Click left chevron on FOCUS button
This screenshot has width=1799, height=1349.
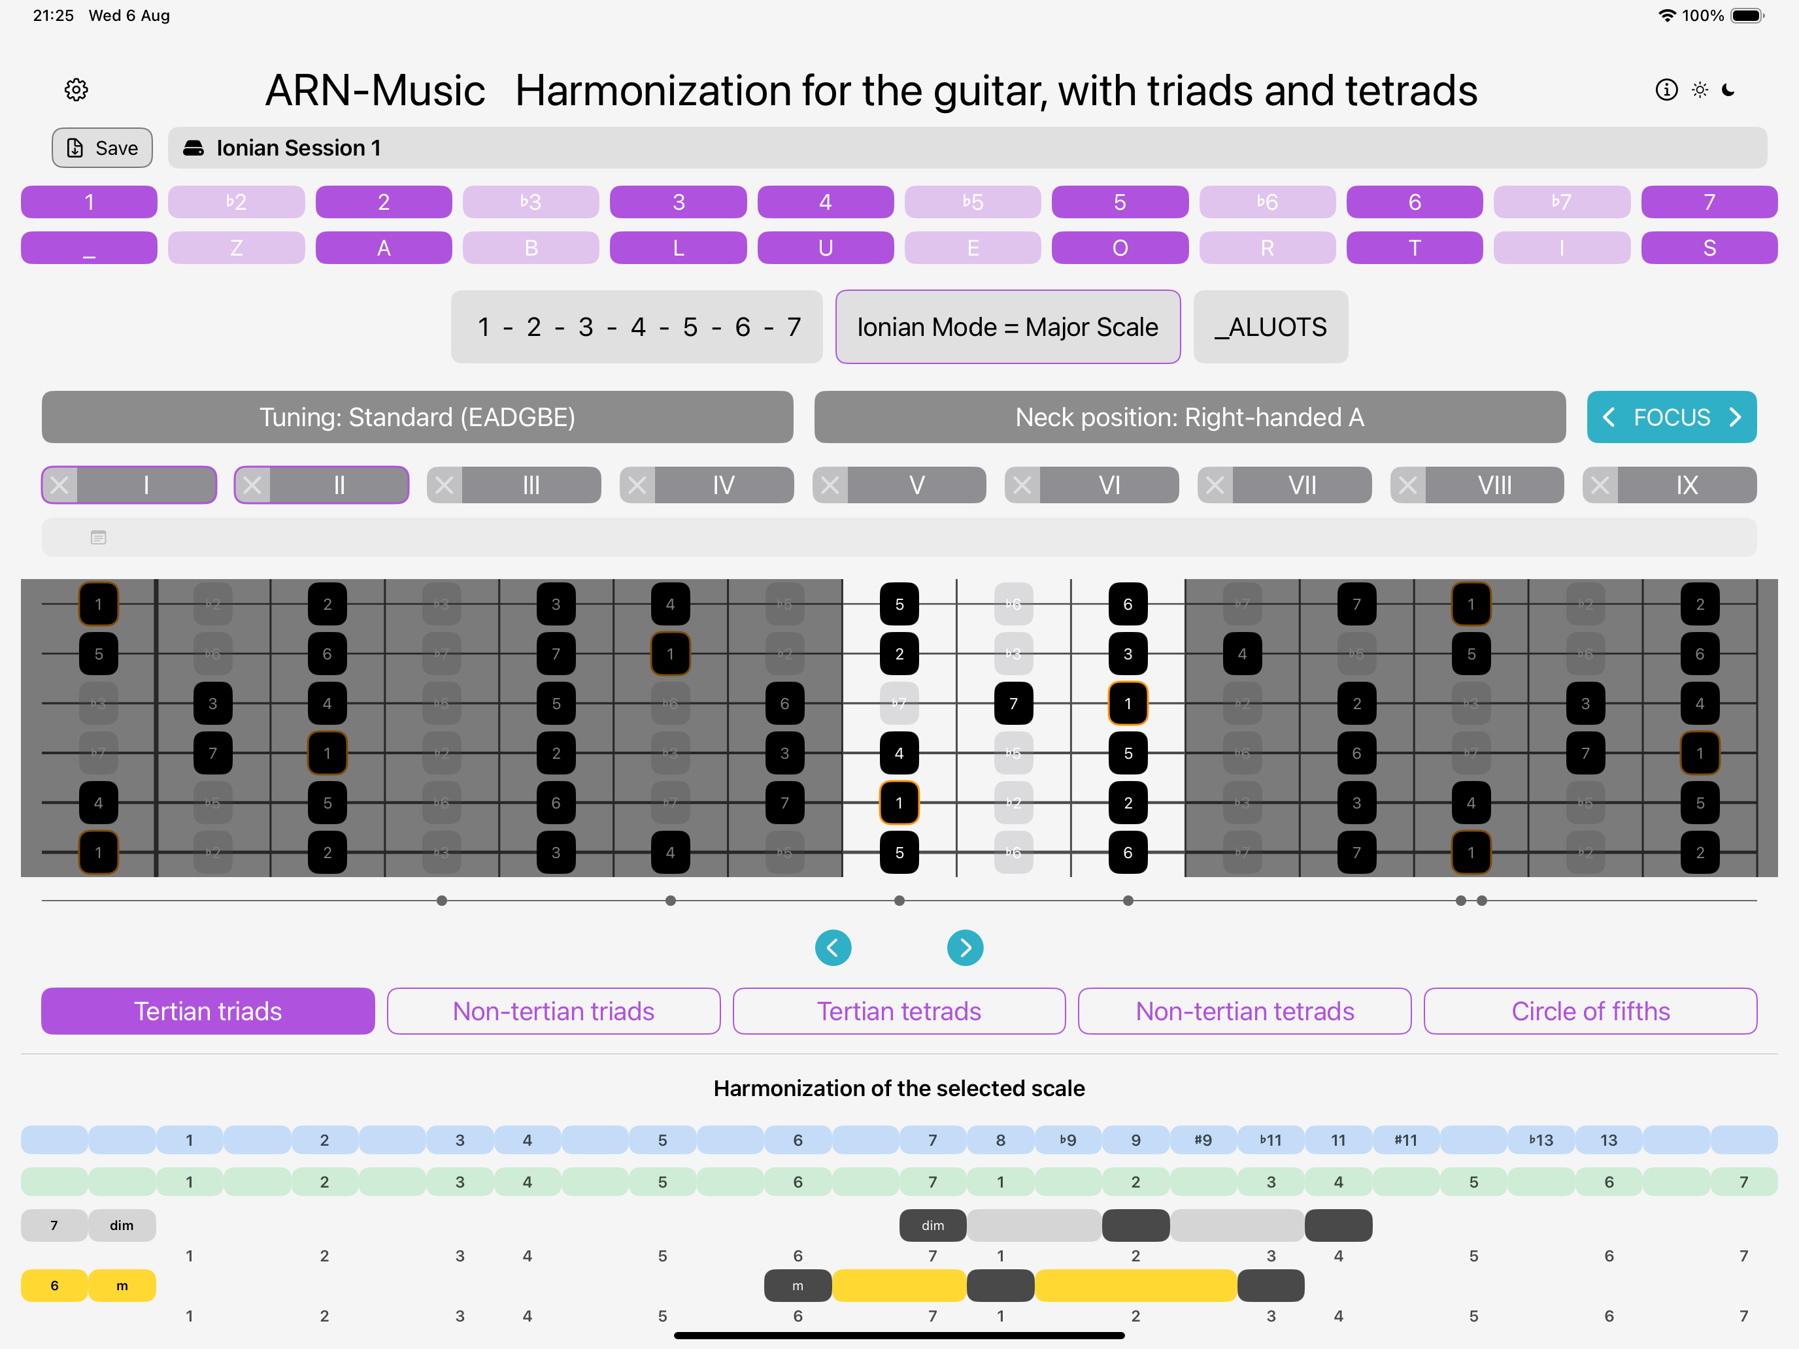1608,417
